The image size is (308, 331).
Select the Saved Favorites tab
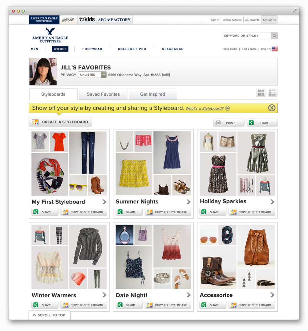click(103, 94)
